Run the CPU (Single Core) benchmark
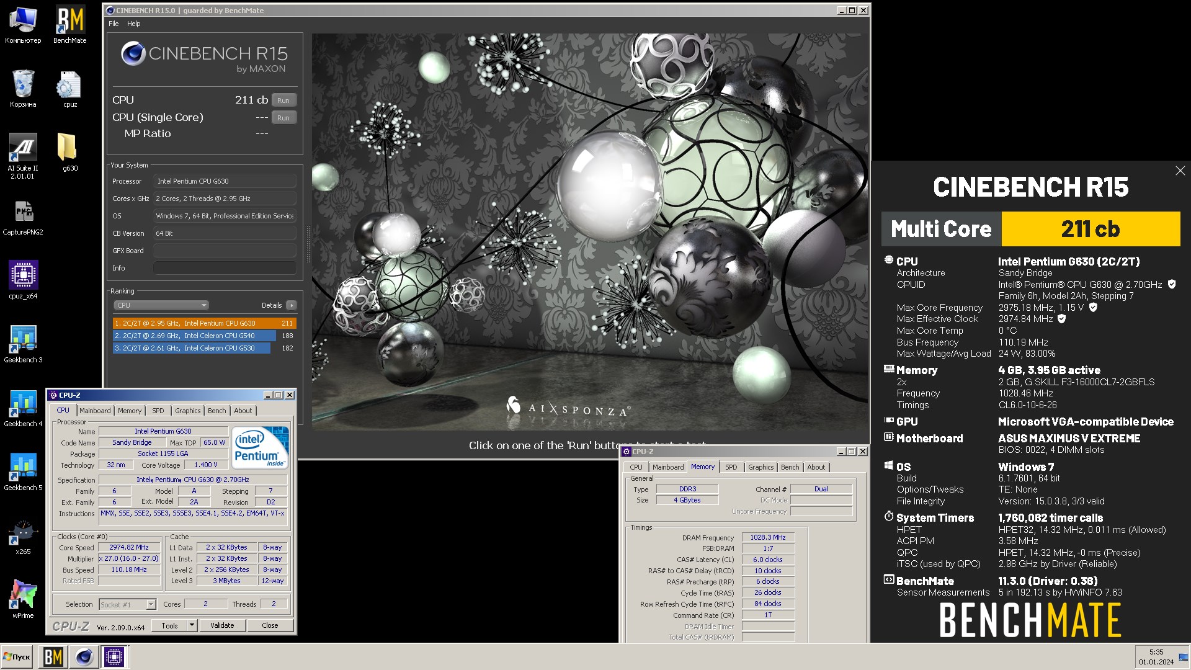 [283, 118]
